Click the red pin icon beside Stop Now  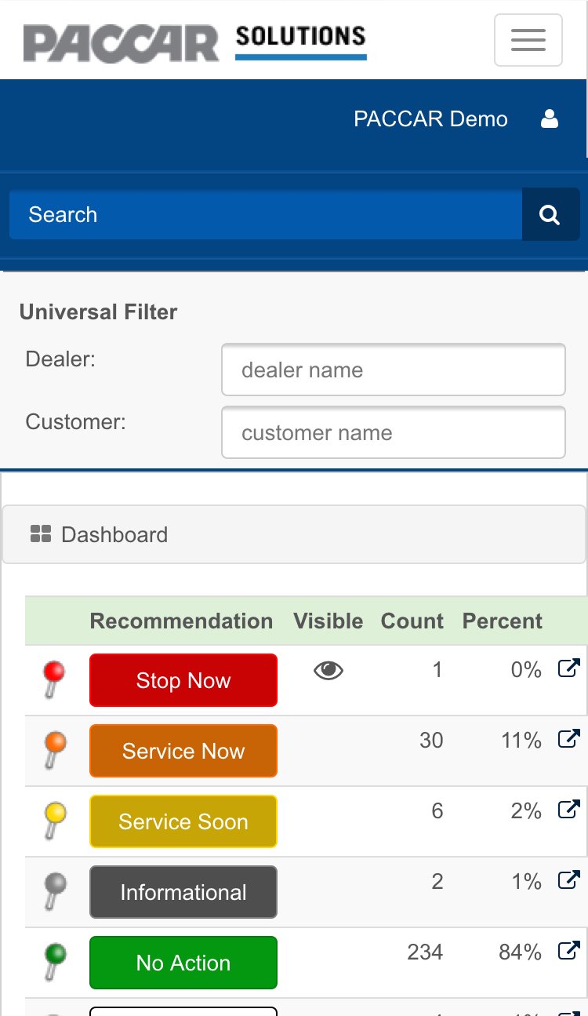pos(51,672)
